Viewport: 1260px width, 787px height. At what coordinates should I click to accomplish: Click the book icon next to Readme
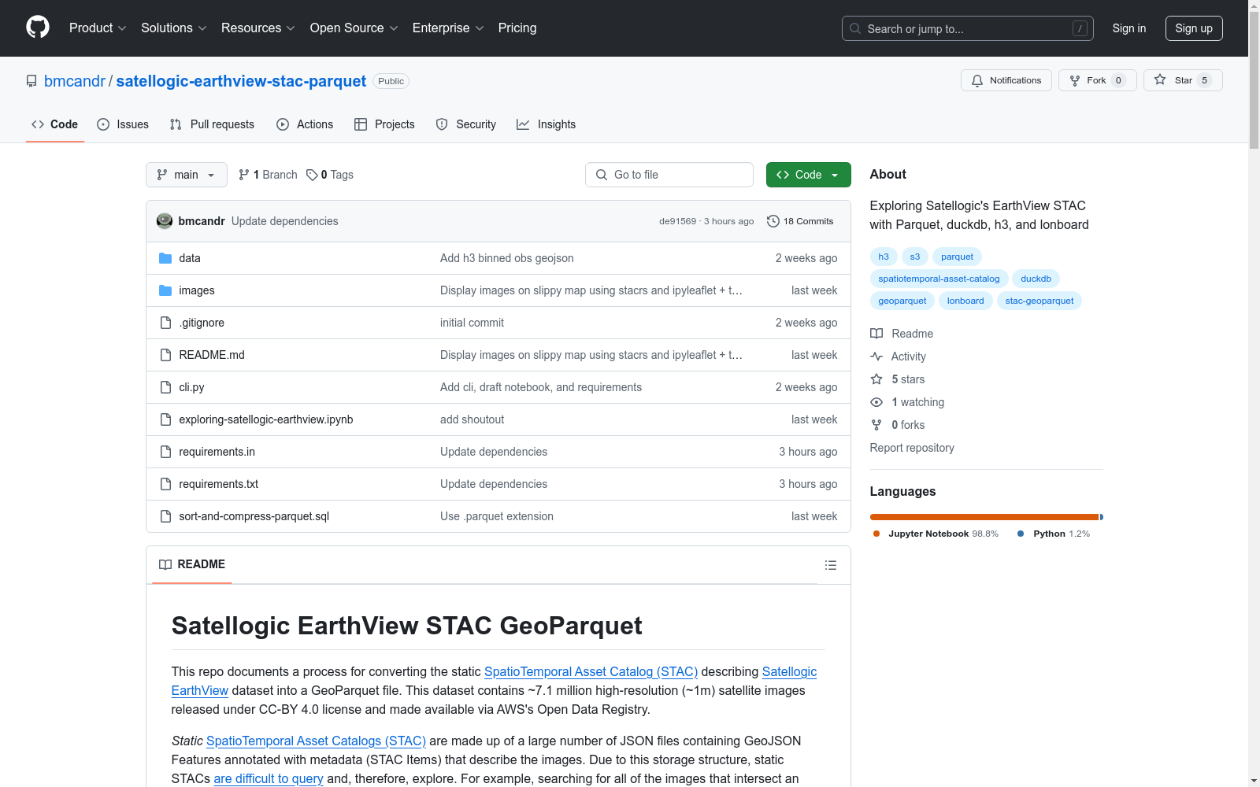(876, 334)
